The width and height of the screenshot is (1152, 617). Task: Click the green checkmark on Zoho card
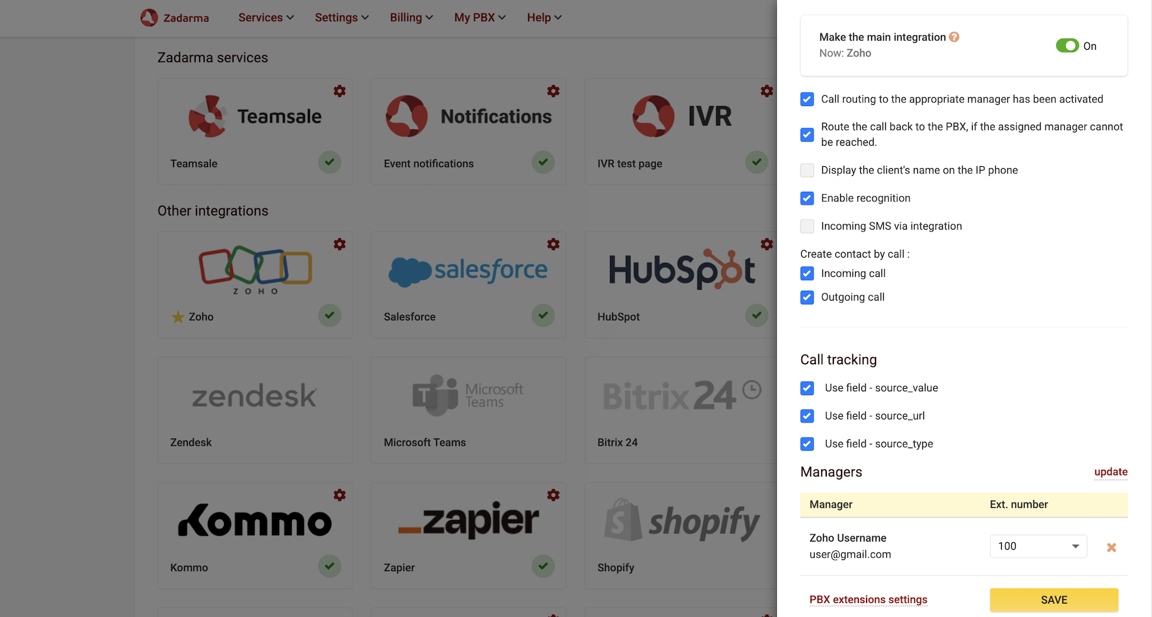coord(330,315)
